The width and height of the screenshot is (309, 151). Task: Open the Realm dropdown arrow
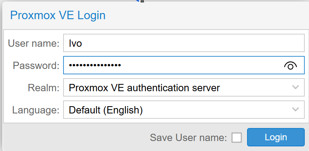tap(296, 87)
